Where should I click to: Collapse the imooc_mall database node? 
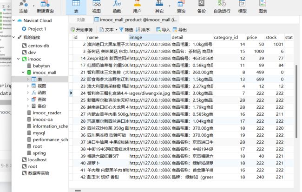coord(23,73)
